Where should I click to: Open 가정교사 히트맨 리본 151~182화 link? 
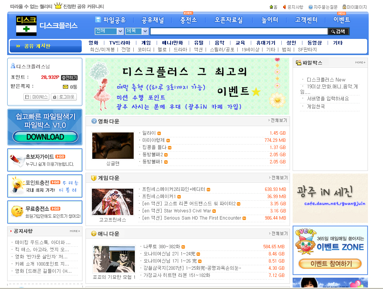pos(177,275)
